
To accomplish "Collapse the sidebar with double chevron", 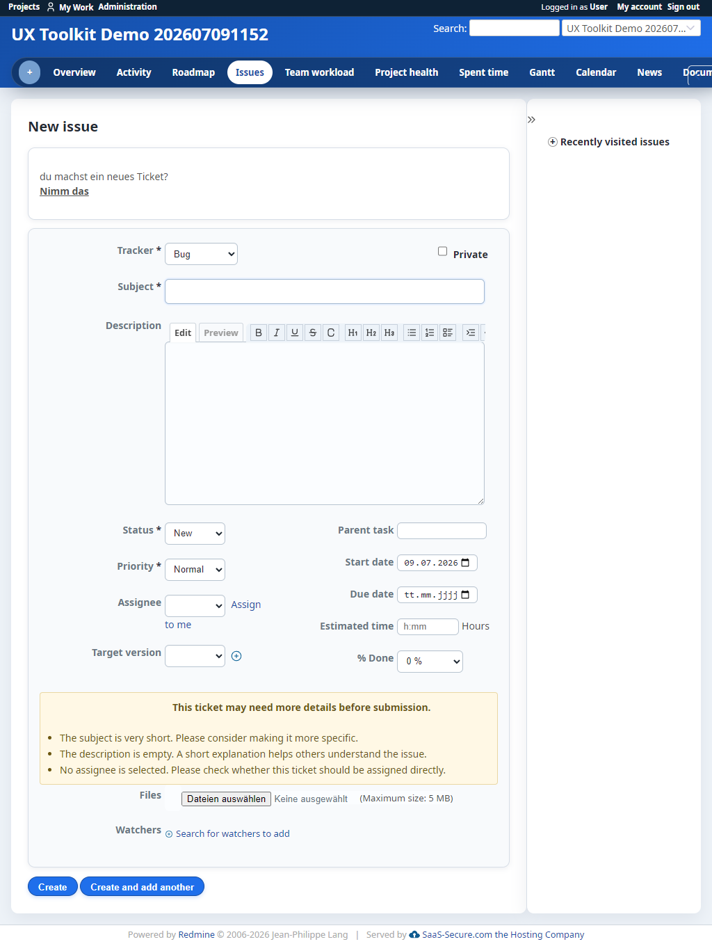I will (531, 120).
